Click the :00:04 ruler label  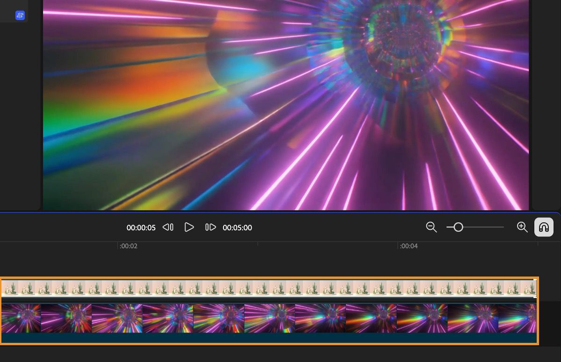click(x=409, y=246)
